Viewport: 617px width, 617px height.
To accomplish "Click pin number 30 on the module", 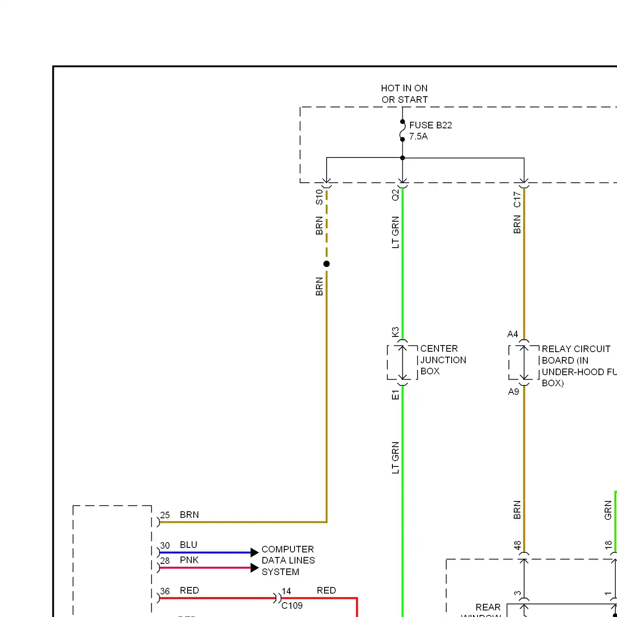I will 165,545.
